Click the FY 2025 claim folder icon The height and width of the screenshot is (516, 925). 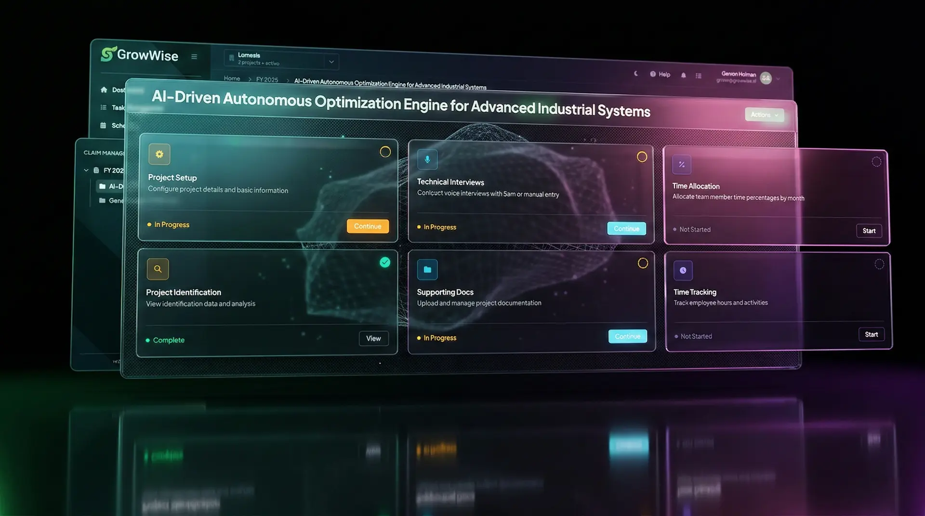(x=96, y=170)
